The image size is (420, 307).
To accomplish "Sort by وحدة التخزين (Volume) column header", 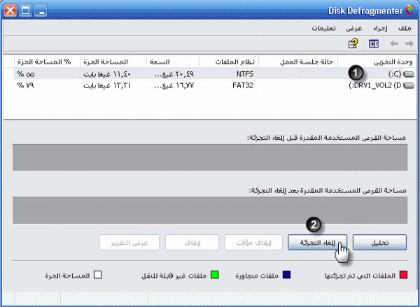I will point(377,62).
